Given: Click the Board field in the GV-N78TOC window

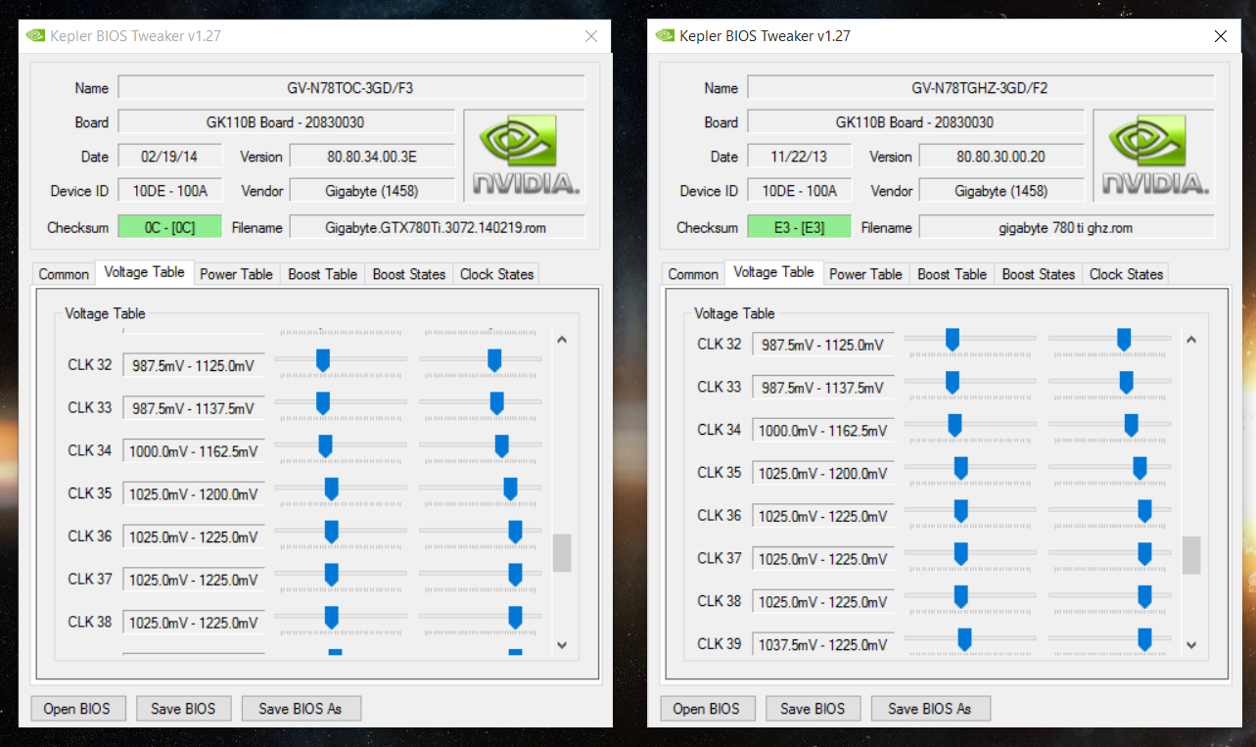Looking at the screenshot, I should pyautogui.click(x=287, y=122).
